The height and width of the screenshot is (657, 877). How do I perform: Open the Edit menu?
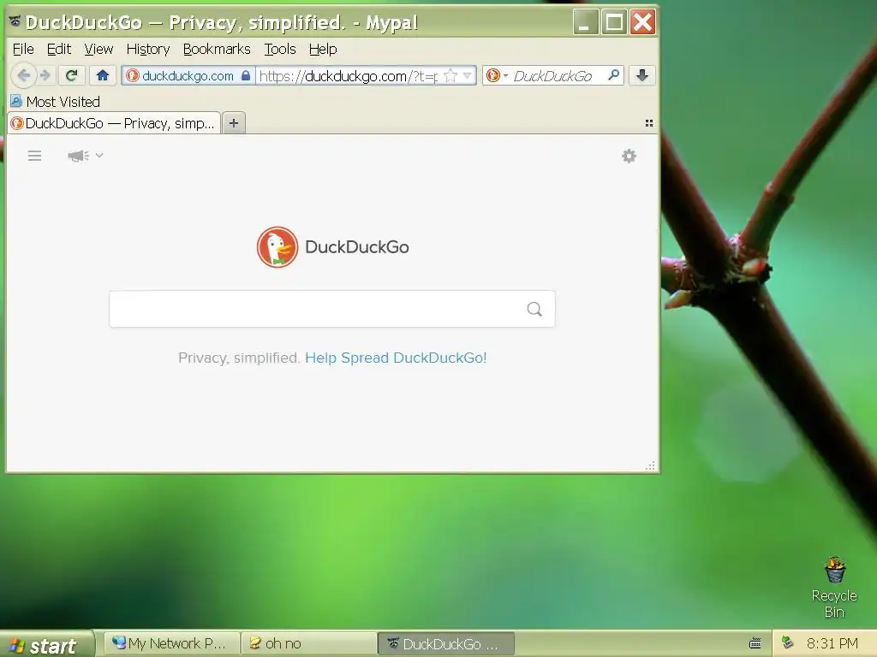tap(59, 49)
